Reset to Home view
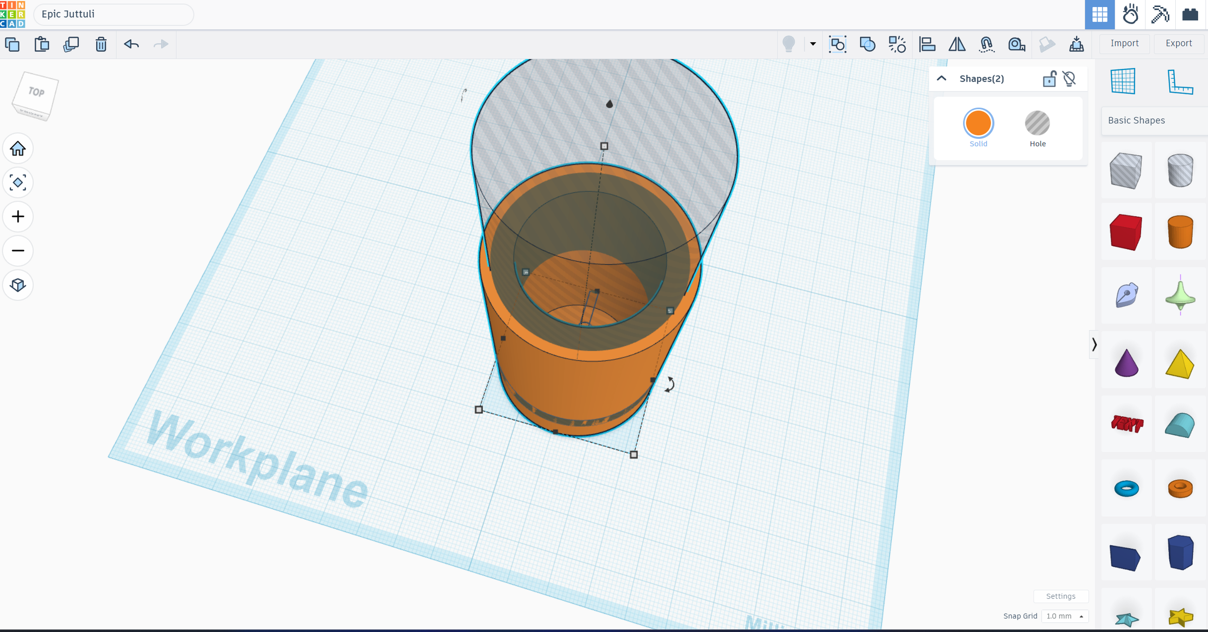The width and height of the screenshot is (1208, 632). pos(18,148)
